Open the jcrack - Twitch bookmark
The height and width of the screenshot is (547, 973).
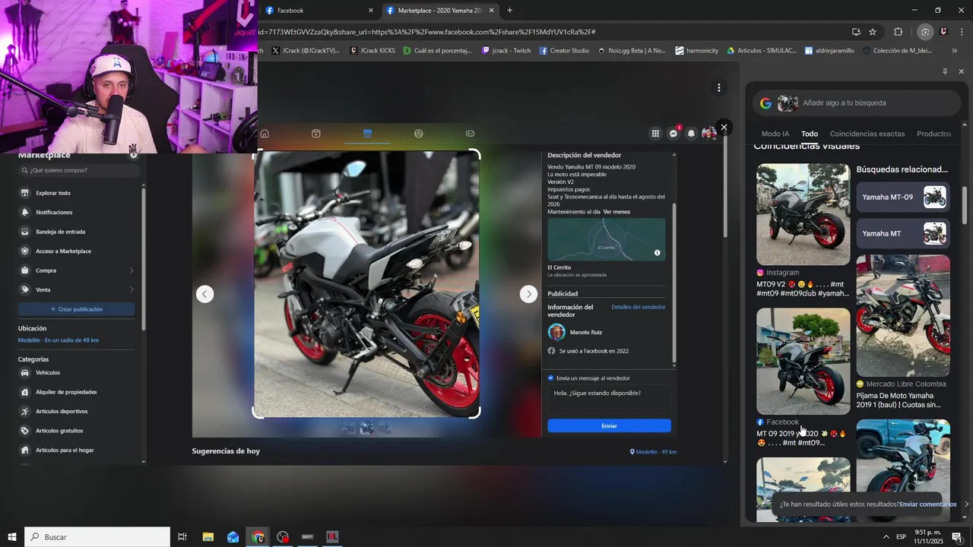506,51
